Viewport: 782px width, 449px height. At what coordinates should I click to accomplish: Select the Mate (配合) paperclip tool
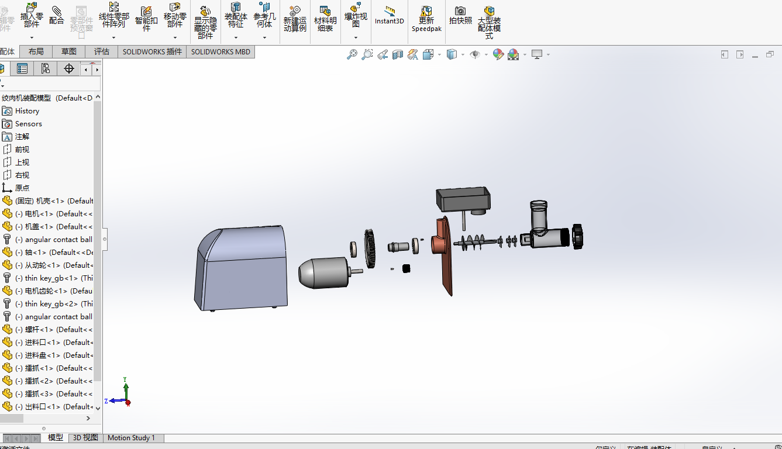tap(57, 15)
